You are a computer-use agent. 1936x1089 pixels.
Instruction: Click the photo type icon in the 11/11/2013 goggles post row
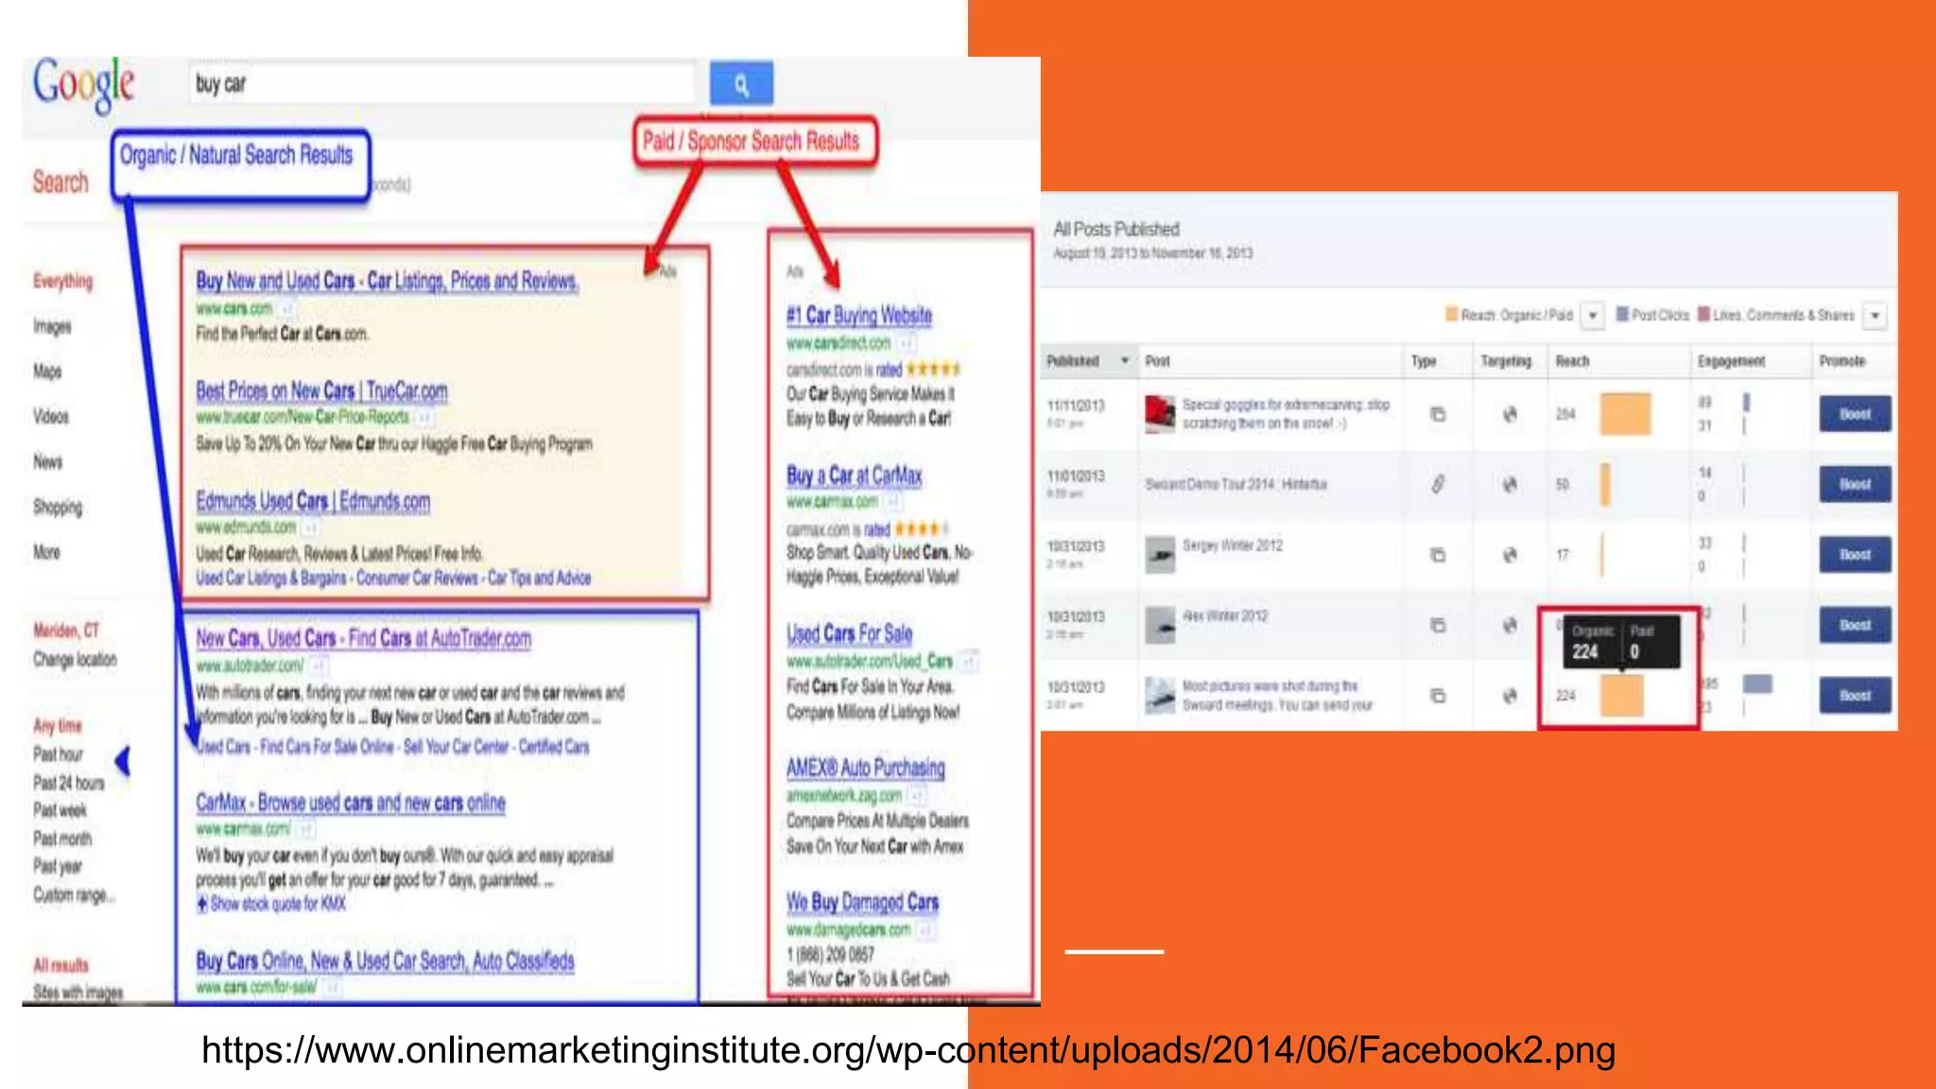click(1438, 414)
